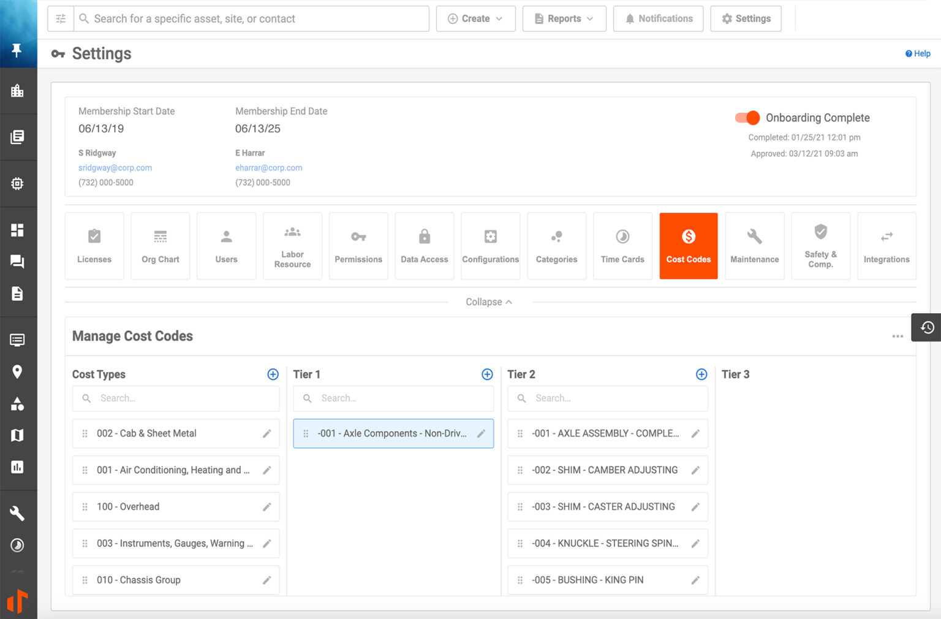Expand the Reports dropdown menu
Screen dimensions: 941x619
tap(564, 19)
